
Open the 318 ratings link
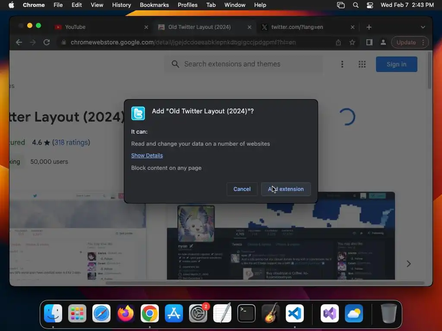pyautogui.click(x=71, y=142)
